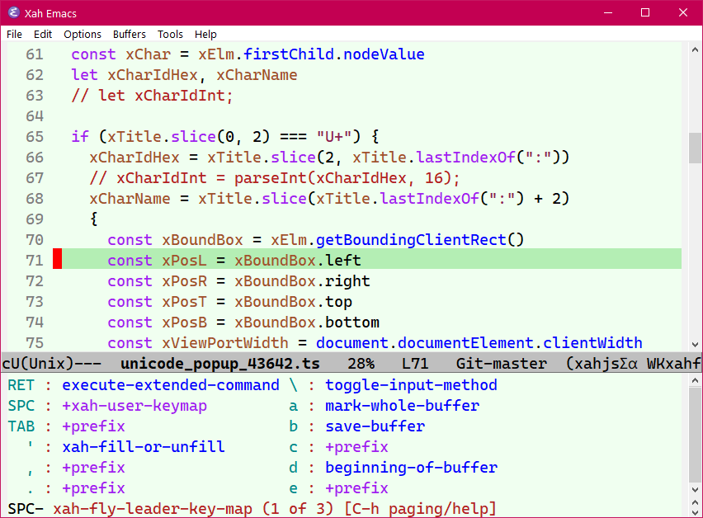Viewport: 703px width, 518px height.
Task: Click the L71 line number indicator
Action: tap(416, 363)
